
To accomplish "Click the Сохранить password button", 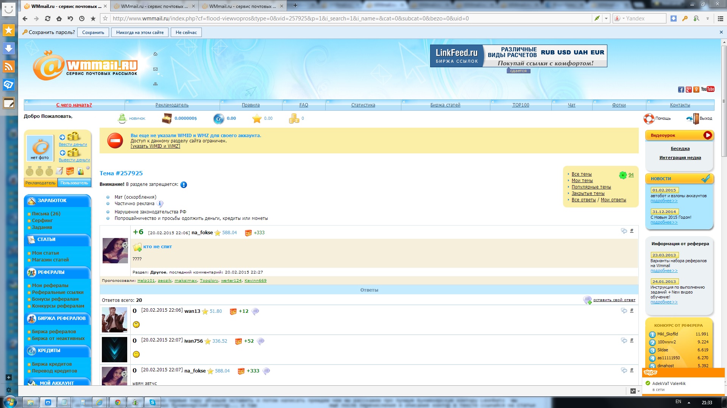I will point(93,32).
